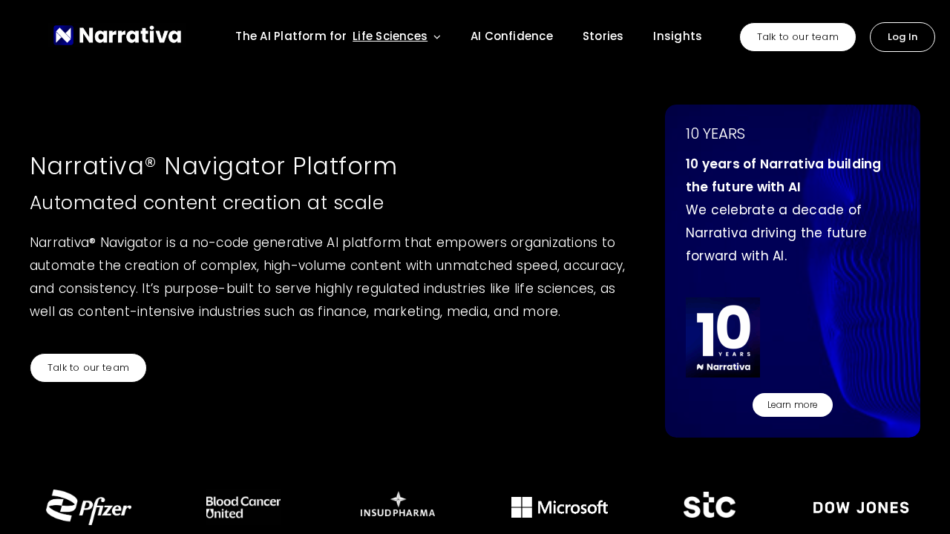Select the stc logo

710,505
